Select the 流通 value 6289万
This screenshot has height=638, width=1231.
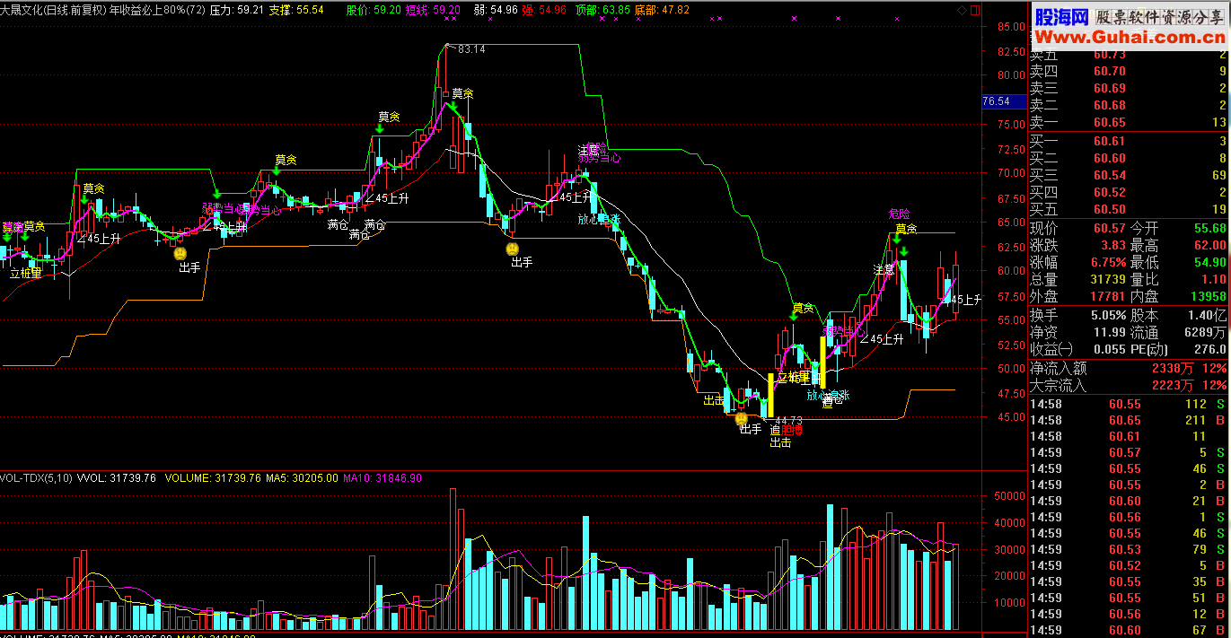(x=1206, y=332)
